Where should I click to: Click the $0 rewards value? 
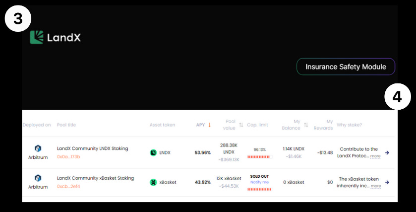coord(330,182)
